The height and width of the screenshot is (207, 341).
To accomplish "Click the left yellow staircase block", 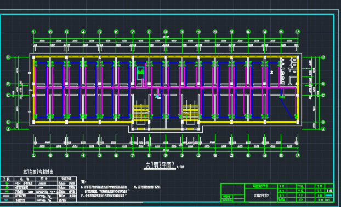I will [x=141, y=113].
